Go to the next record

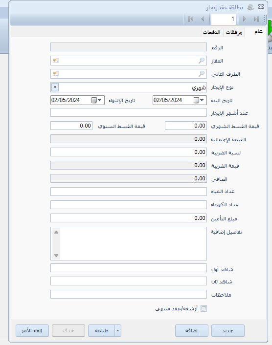pos(244,19)
